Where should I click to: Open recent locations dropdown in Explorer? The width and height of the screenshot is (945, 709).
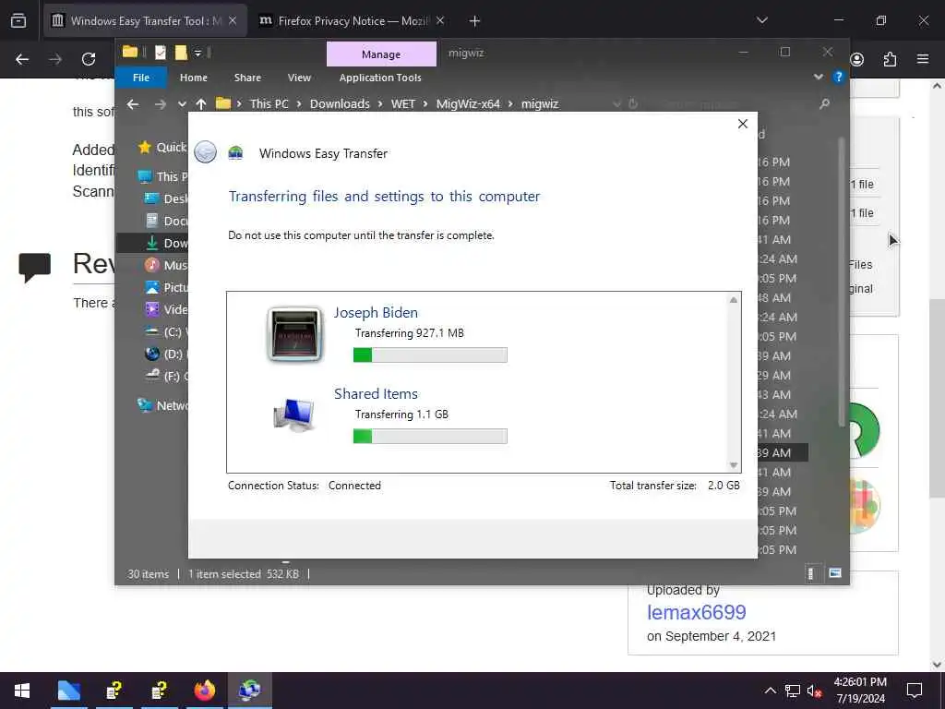point(182,104)
